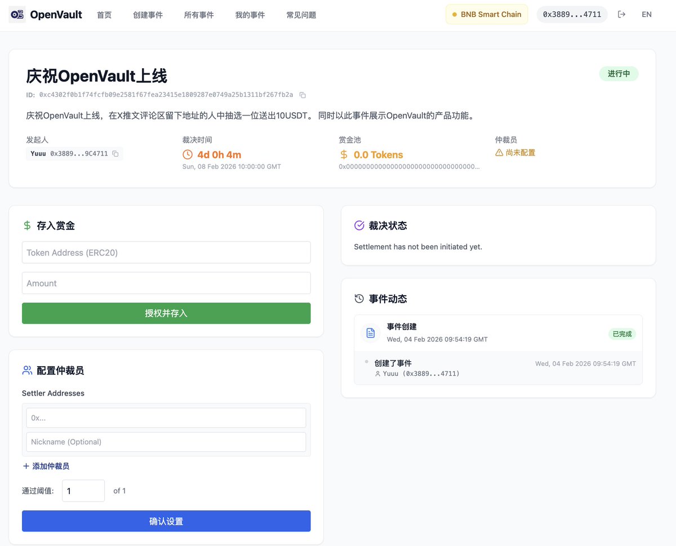The width and height of the screenshot is (676, 546).
Task: Click the 确认设置 button
Action: click(x=166, y=521)
